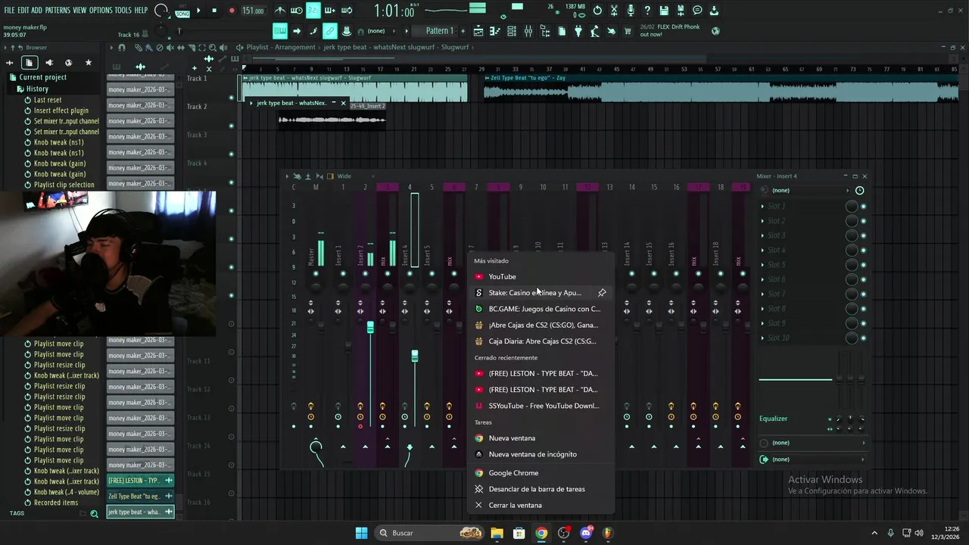The height and width of the screenshot is (545, 969).
Task: Toggle the Pat/Song mode switch
Action: click(x=182, y=11)
